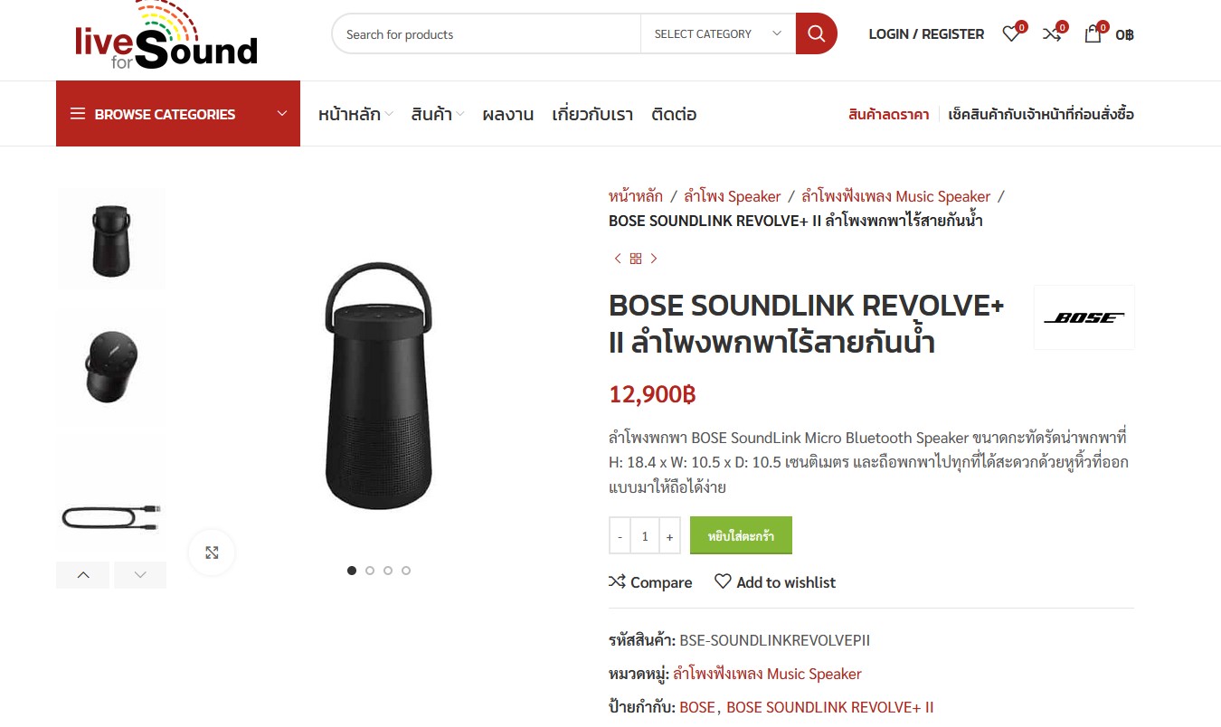This screenshot has height=727, width=1221.
Task: Select the third image carousel dot
Action: (x=388, y=571)
